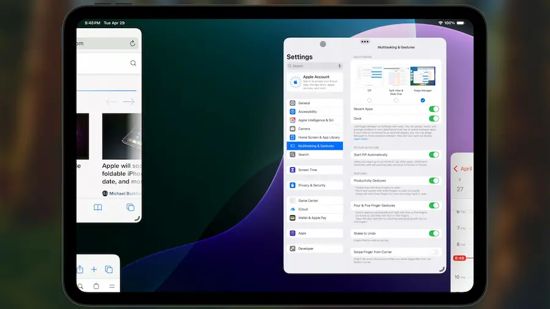Viewport: 550px width, 309px height.
Task: Enable Swipe Finger from Corner
Action: click(434, 252)
